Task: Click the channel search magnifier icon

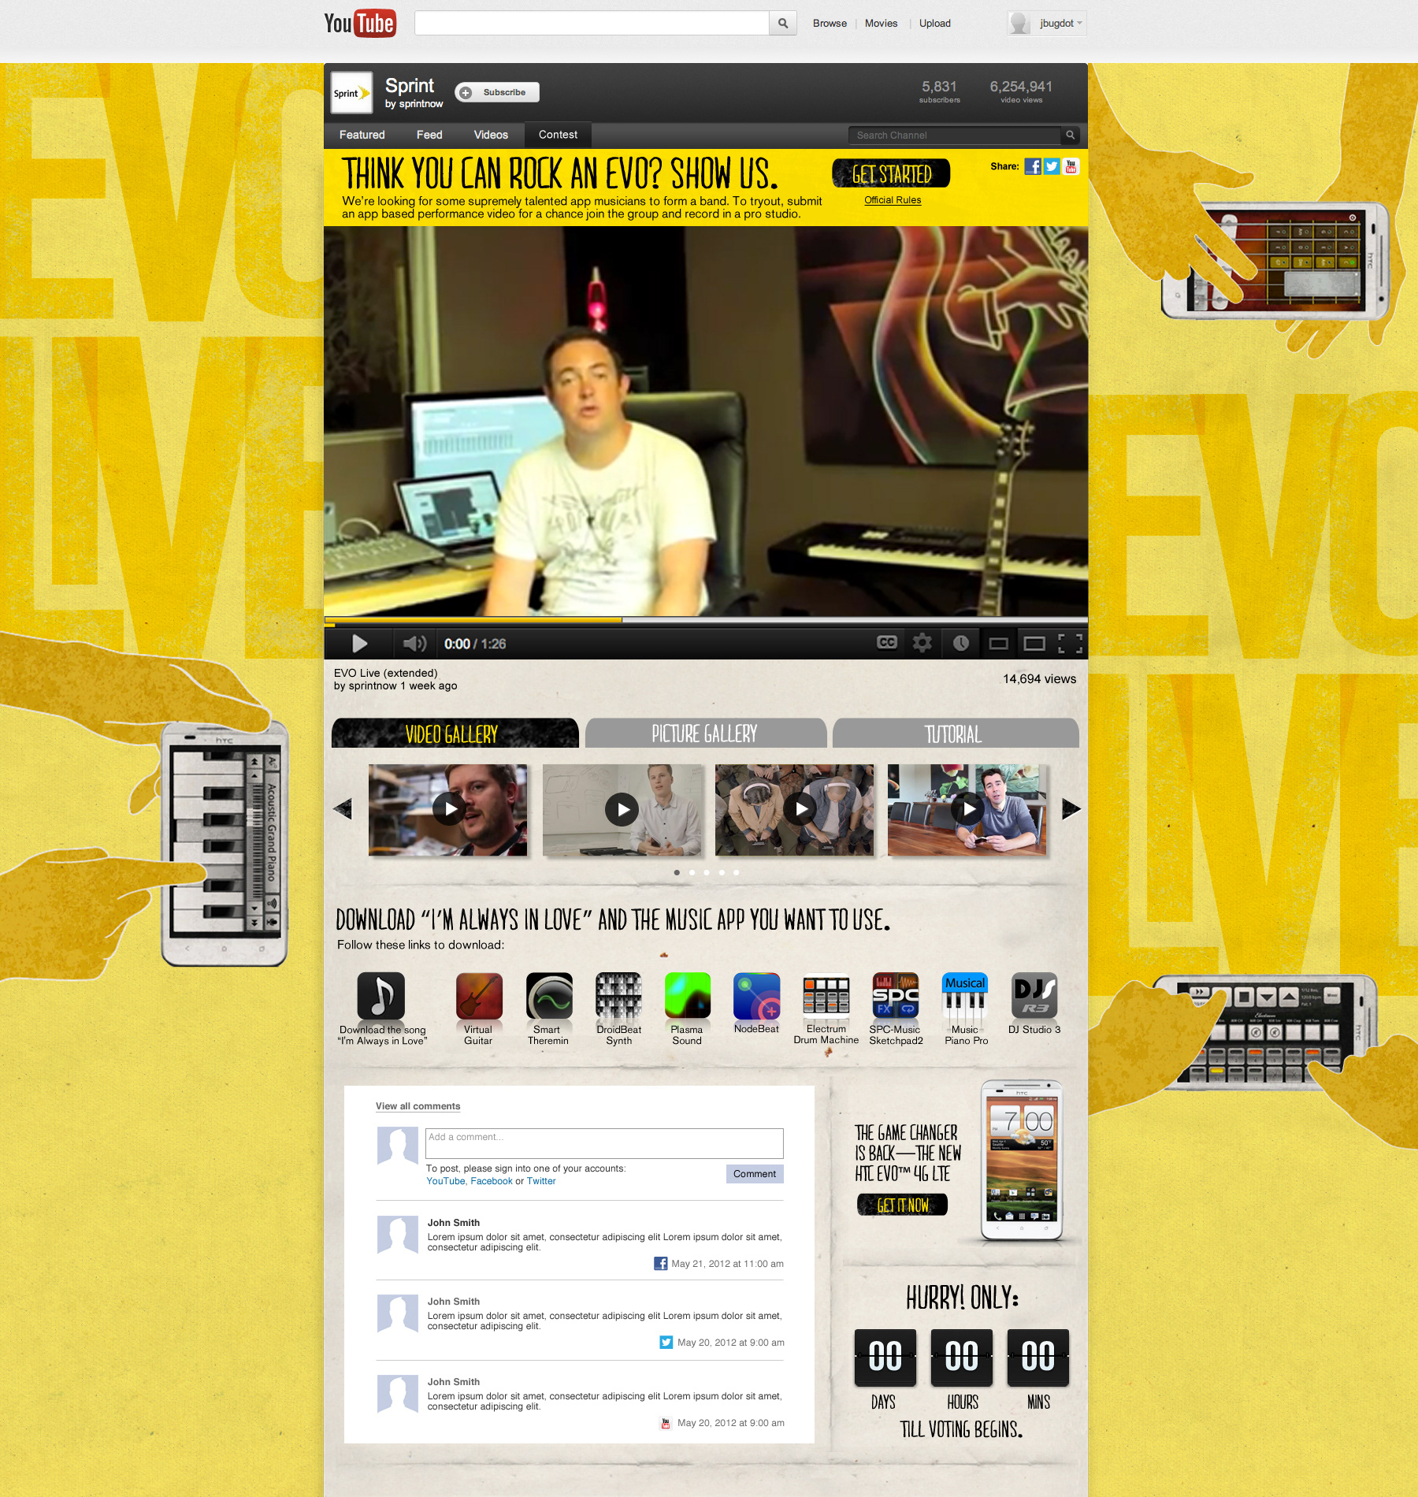Action: pos(1070,136)
